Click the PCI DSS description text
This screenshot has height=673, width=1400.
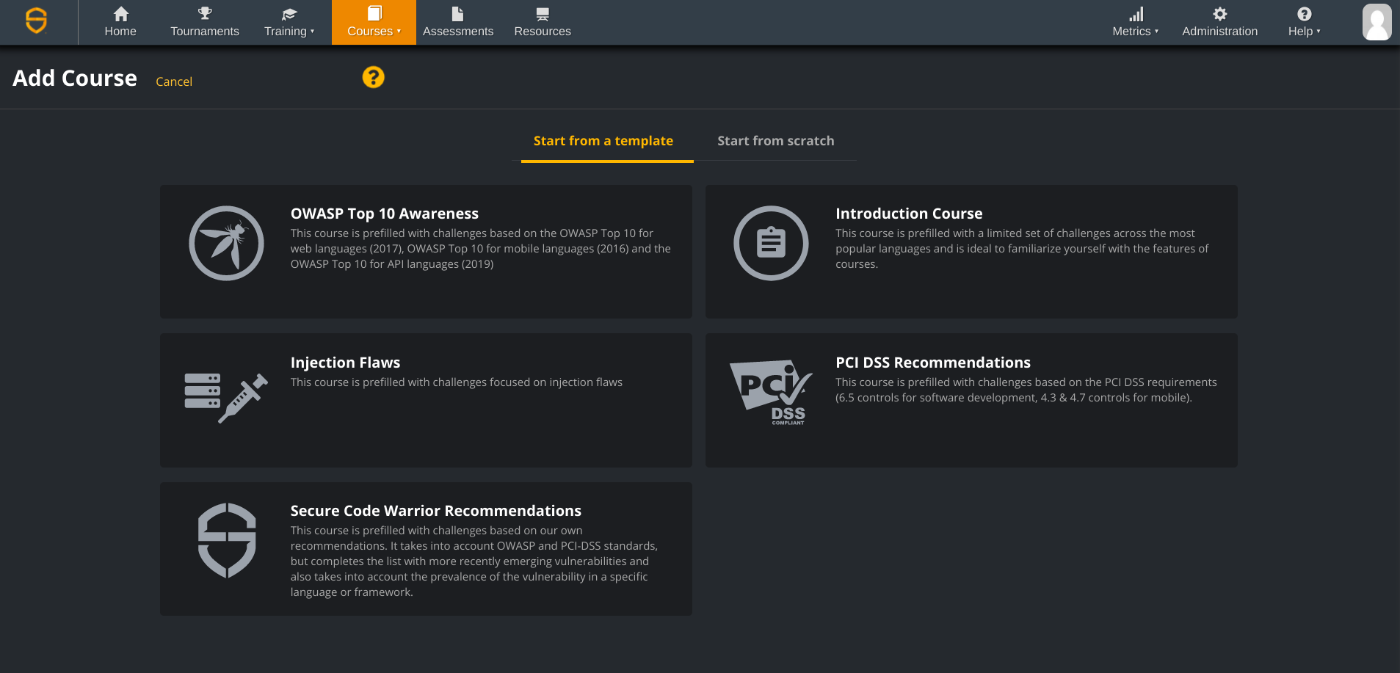[x=1026, y=390]
